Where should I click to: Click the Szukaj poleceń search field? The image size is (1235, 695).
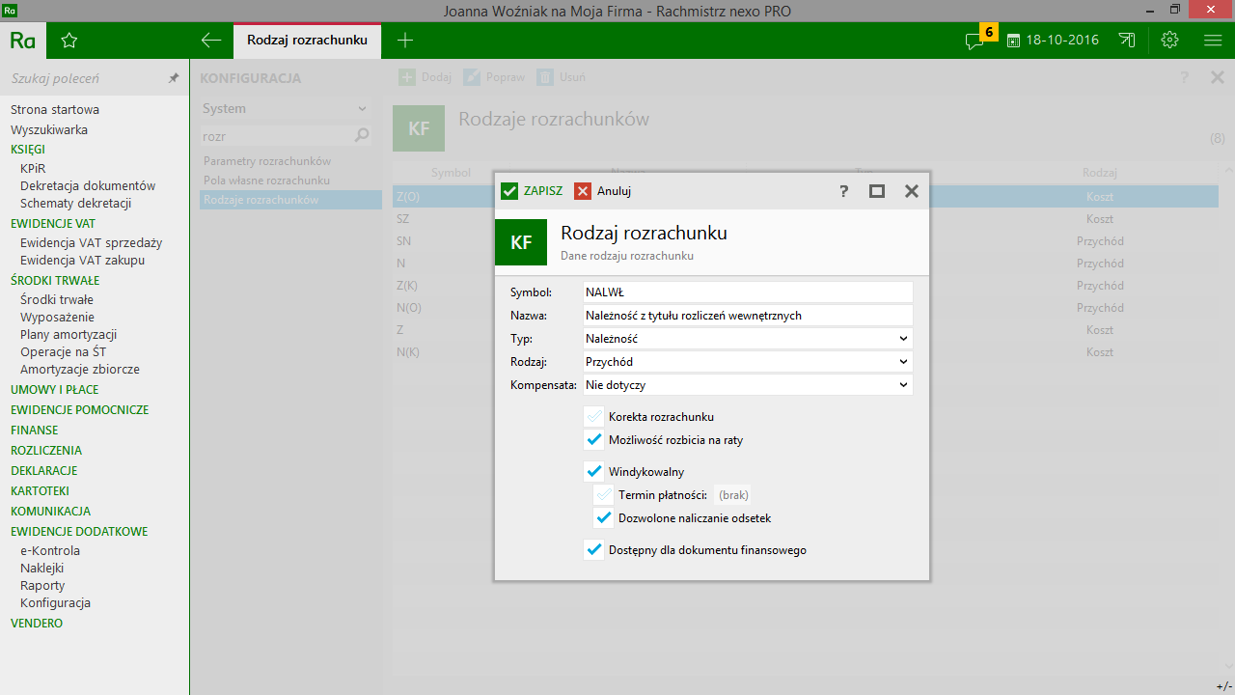click(85, 78)
